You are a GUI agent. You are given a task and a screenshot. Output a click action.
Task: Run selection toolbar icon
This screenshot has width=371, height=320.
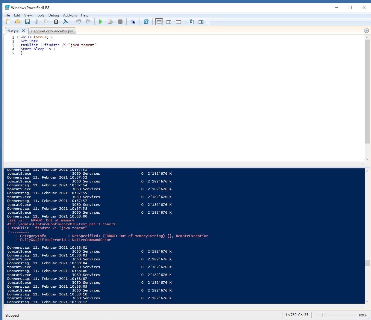tap(110, 22)
